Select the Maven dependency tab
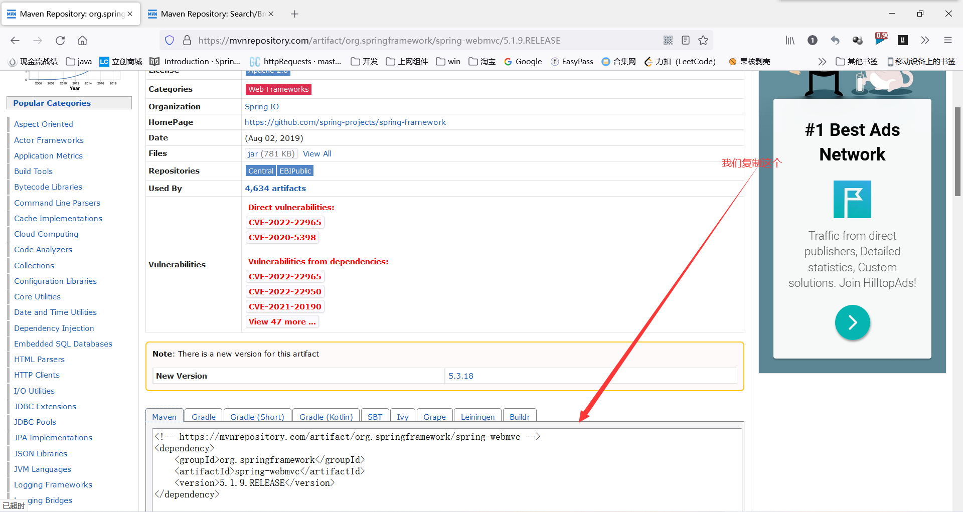963x512 pixels. 165,417
